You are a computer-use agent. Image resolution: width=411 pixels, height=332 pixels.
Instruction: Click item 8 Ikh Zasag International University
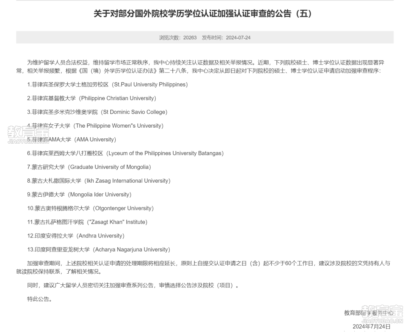click(99, 181)
